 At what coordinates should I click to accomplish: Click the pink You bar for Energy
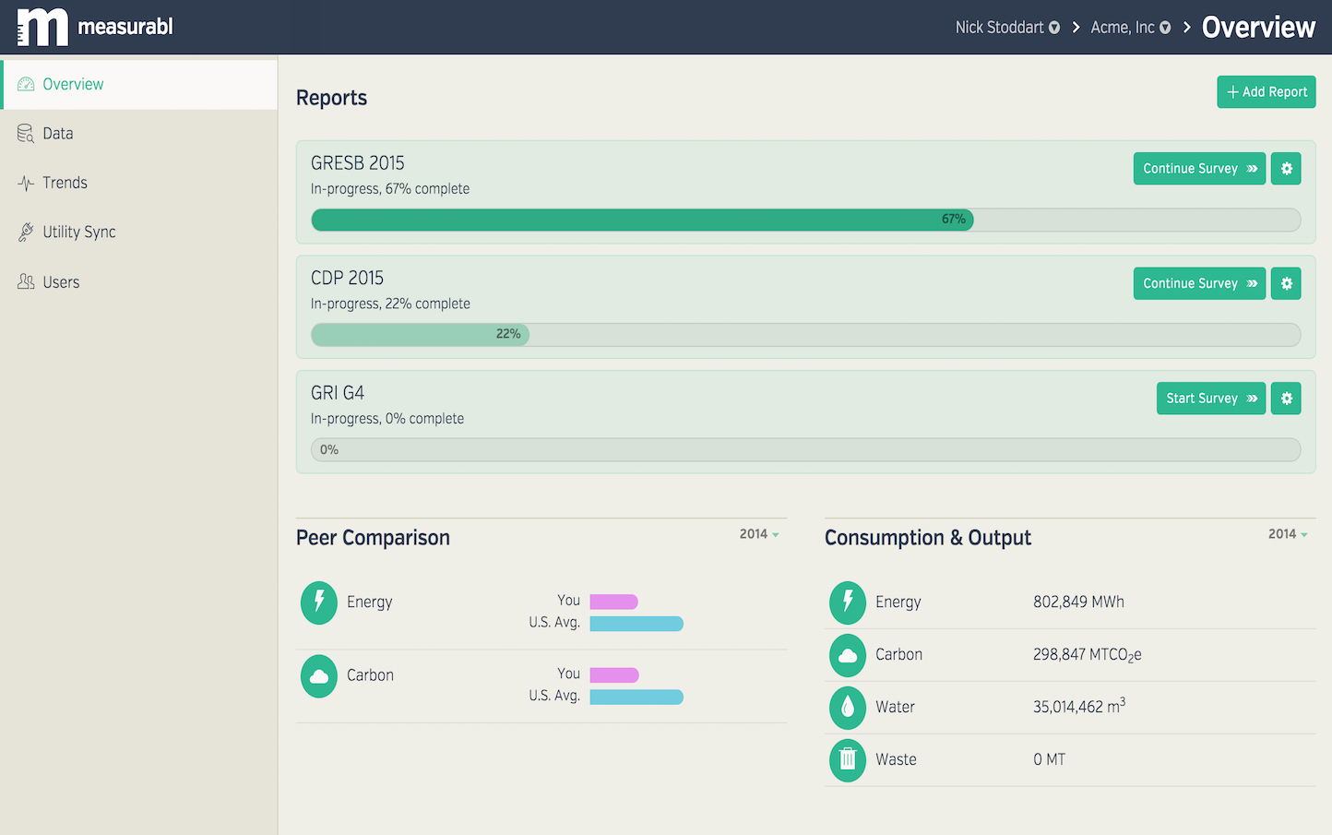pos(614,602)
